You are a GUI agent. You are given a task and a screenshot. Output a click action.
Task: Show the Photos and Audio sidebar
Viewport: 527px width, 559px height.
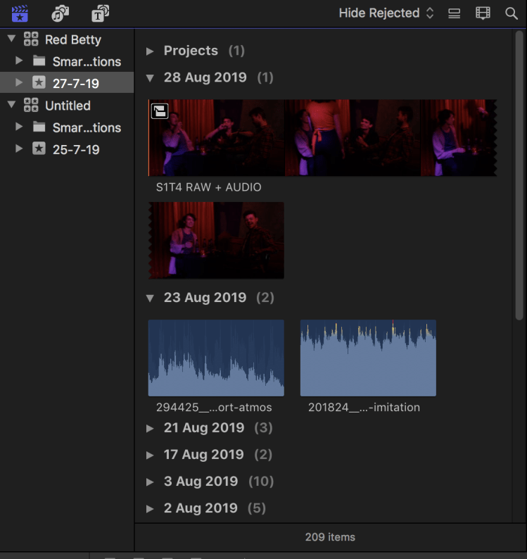[61, 13]
